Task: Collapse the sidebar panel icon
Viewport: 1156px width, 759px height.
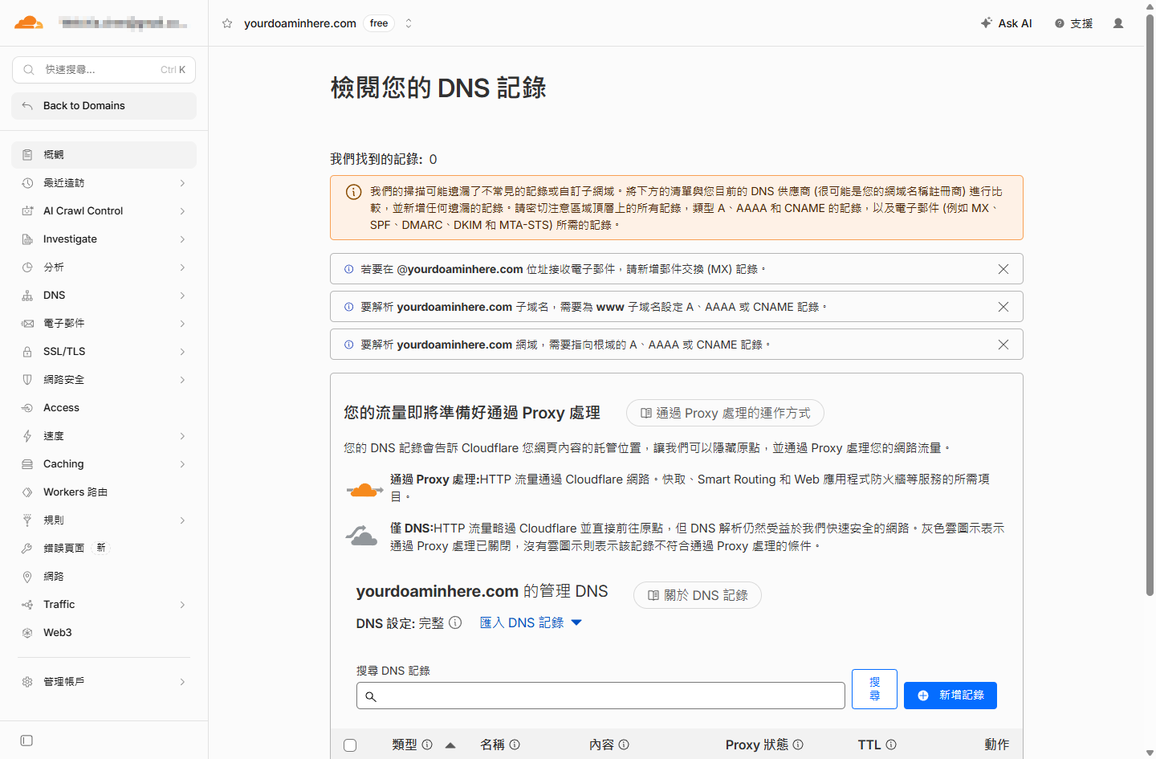Action: (26, 741)
